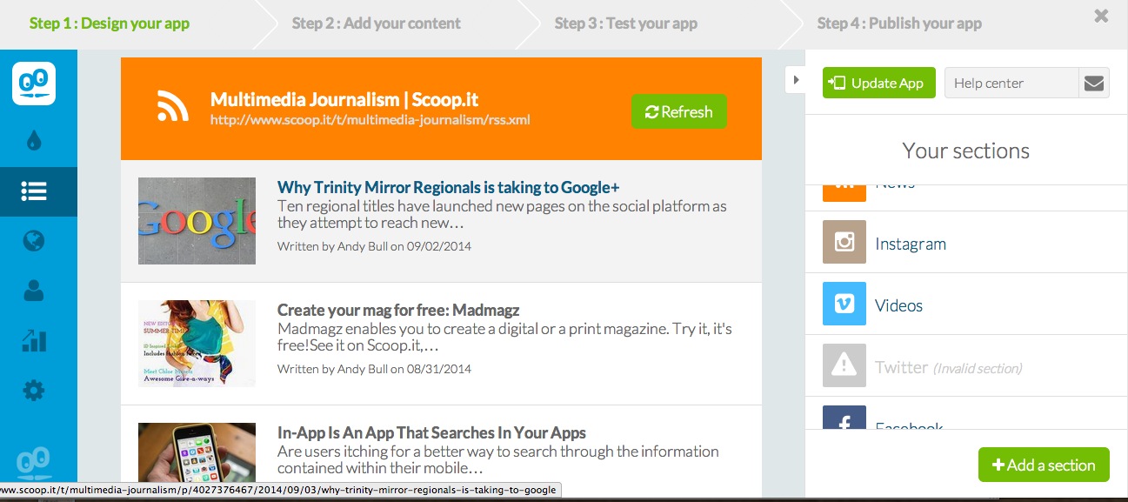
Task: Click the envelope icon beside Help center
Action: [x=1094, y=84]
